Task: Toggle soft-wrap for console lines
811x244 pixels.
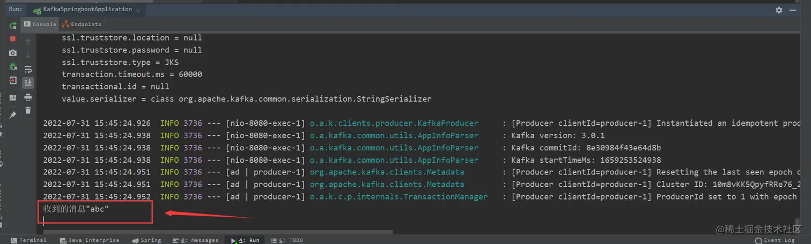Action: coord(28,69)
